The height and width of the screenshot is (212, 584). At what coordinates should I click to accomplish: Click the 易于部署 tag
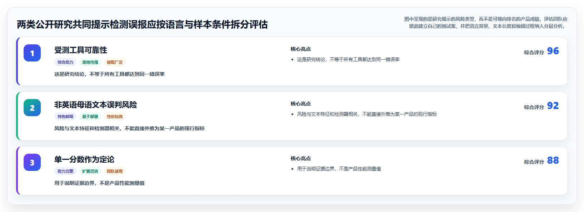[90, 117]
